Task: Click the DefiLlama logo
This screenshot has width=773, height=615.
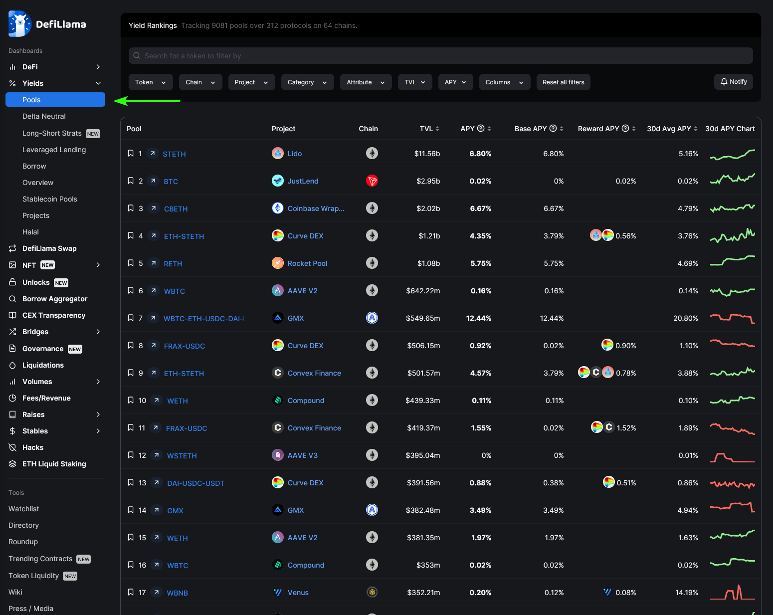Action: click(47, 24)
